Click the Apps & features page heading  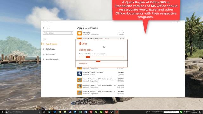[88, 28]
